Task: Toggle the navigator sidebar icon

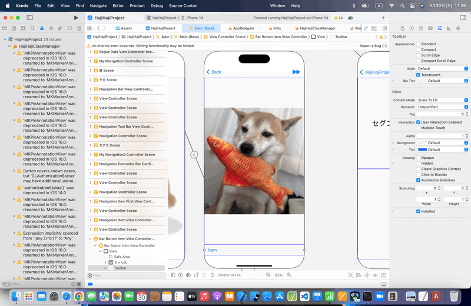Action: 30,18
